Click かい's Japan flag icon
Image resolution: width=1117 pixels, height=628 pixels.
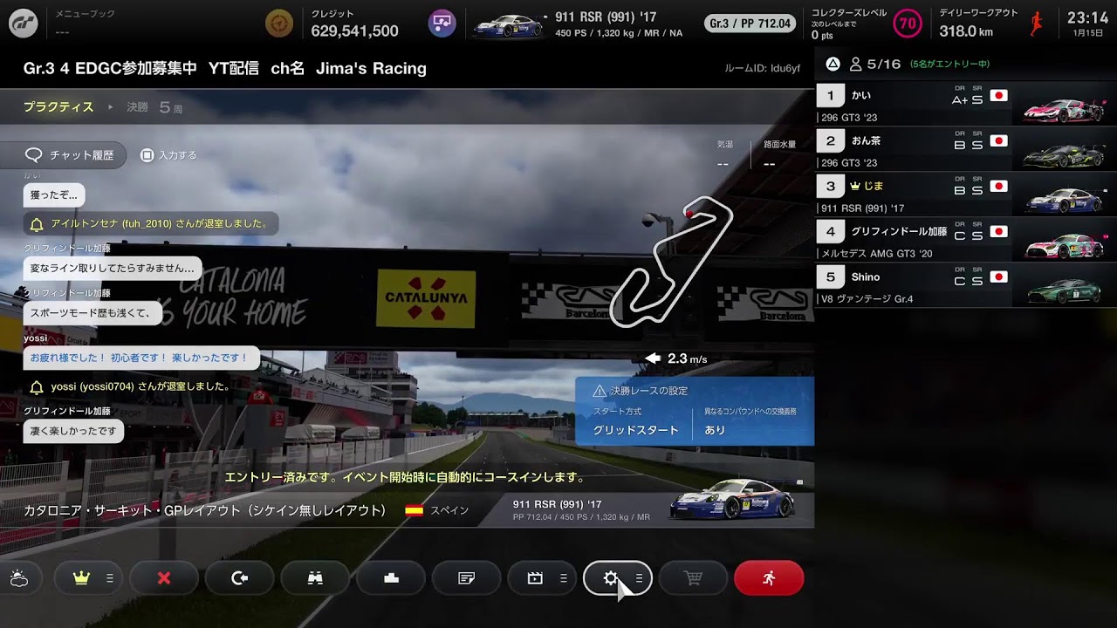(x=999, y=96)
